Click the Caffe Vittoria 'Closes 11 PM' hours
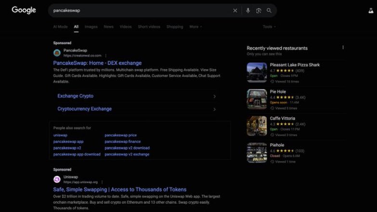This screenshot has width=377, height=212. [x=290, y=129]
